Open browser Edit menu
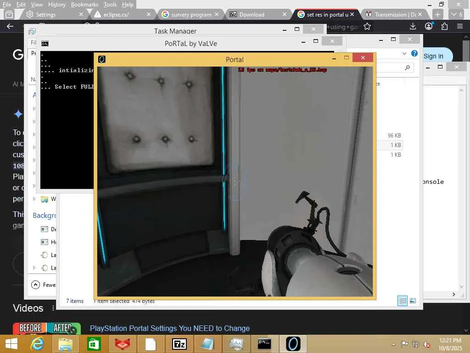Viewport: 470px width, 353px height. (x=21, y=5)
